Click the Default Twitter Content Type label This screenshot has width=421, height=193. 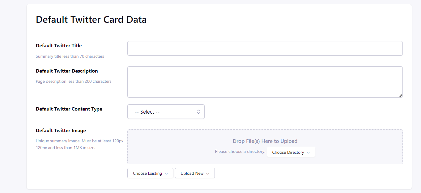(69, 109)
